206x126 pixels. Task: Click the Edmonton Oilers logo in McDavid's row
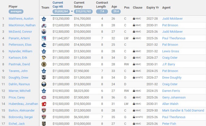[x=44, y=32]
